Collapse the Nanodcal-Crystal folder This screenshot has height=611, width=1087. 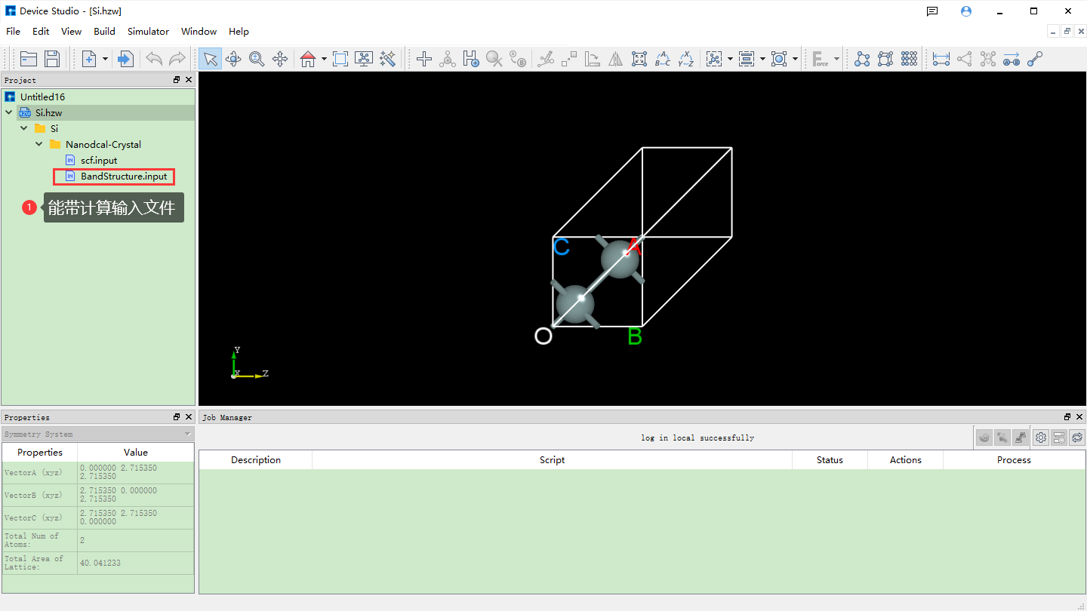tap(39, 144)
